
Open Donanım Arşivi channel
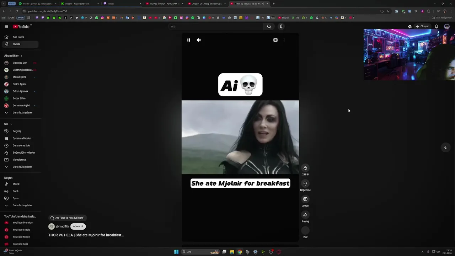tap(20, 106)
